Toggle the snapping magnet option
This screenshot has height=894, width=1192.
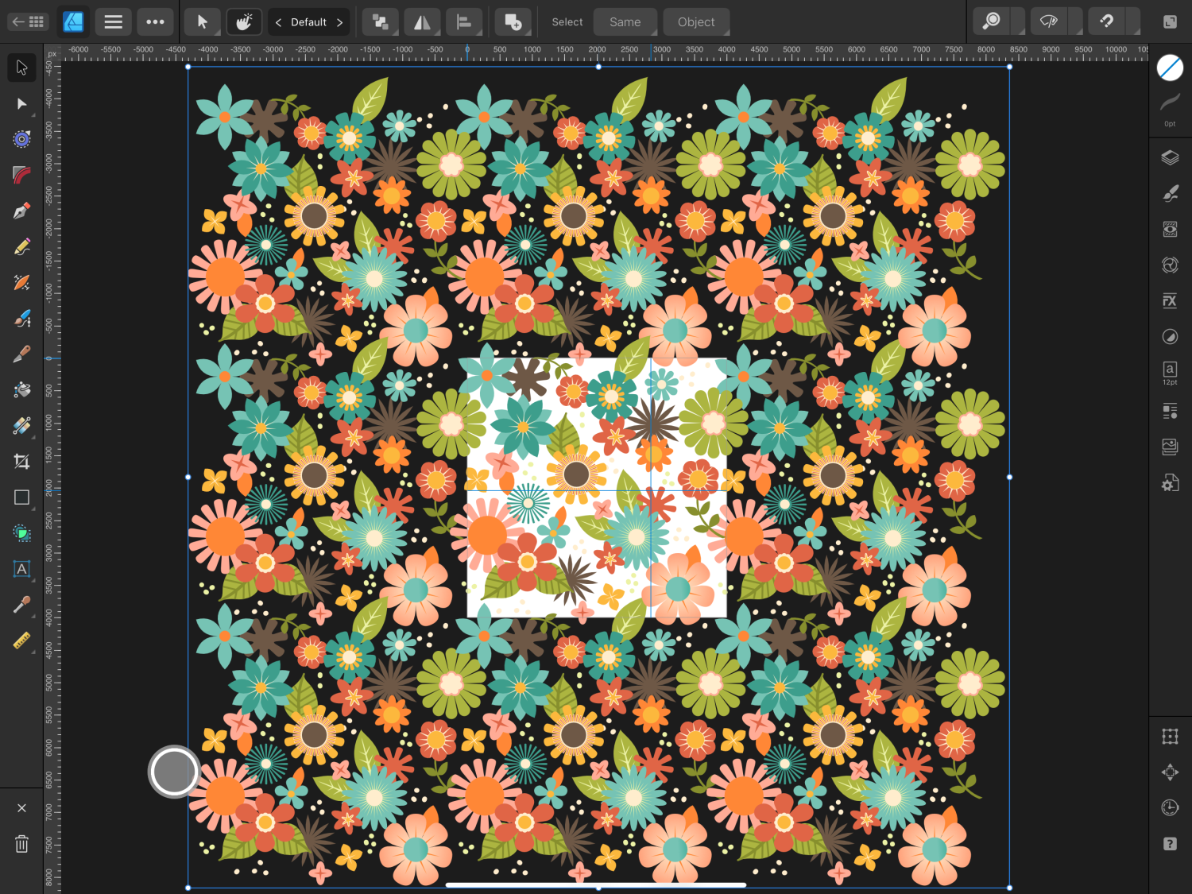[1106, 22]
